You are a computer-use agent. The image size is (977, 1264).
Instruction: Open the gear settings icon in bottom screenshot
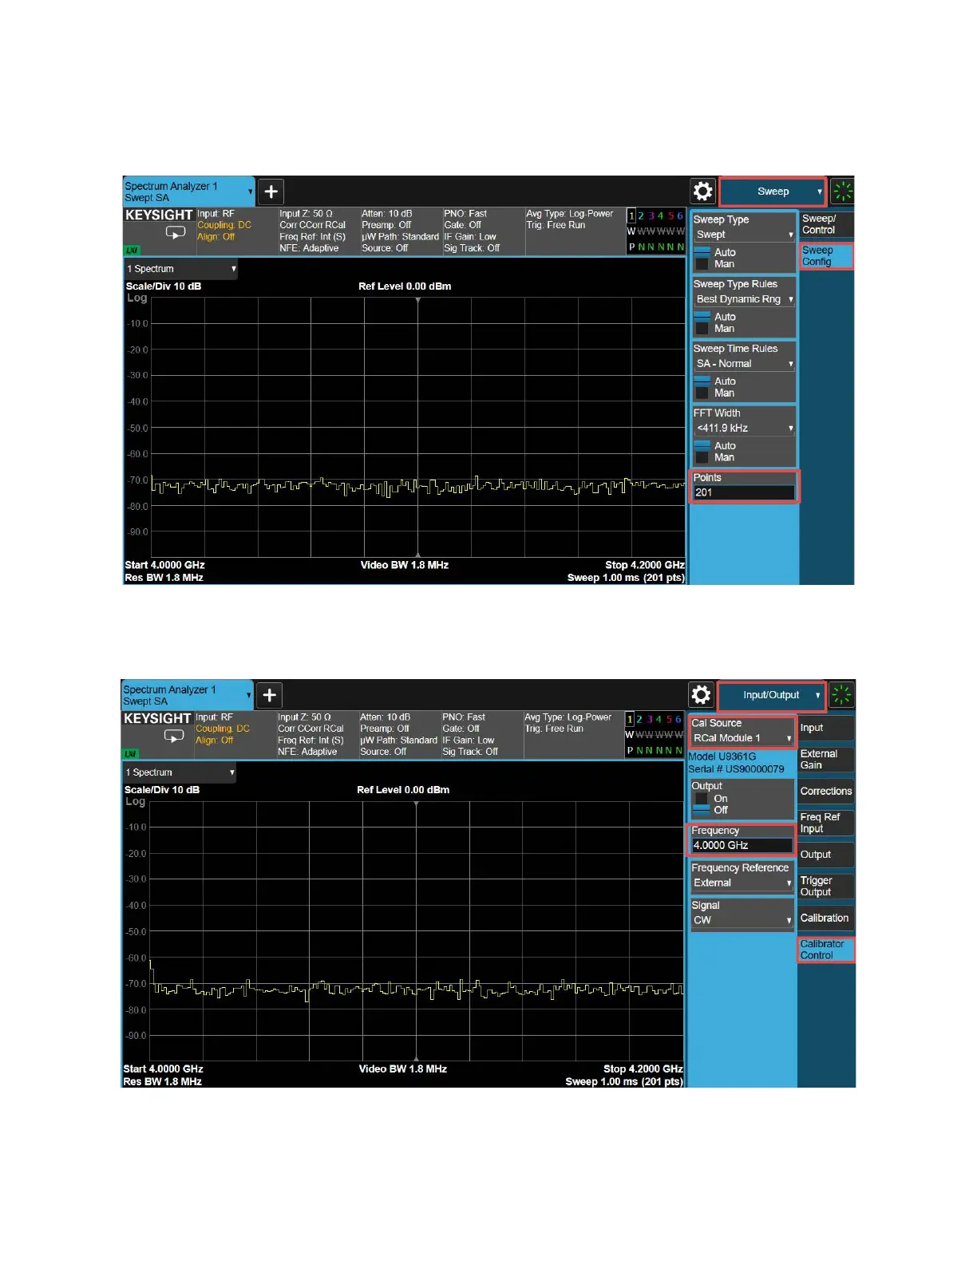click(701, 695)
